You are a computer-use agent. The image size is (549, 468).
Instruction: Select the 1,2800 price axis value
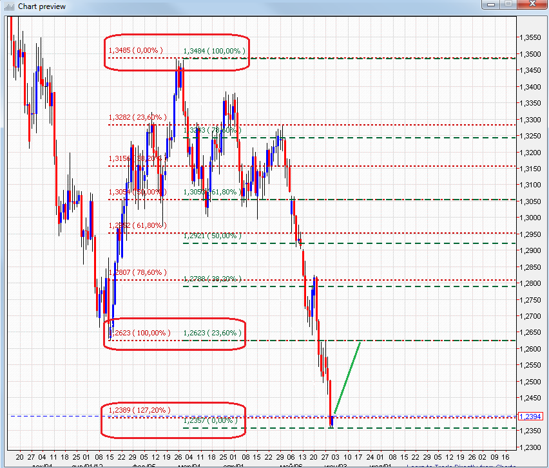tap(530, 283)
